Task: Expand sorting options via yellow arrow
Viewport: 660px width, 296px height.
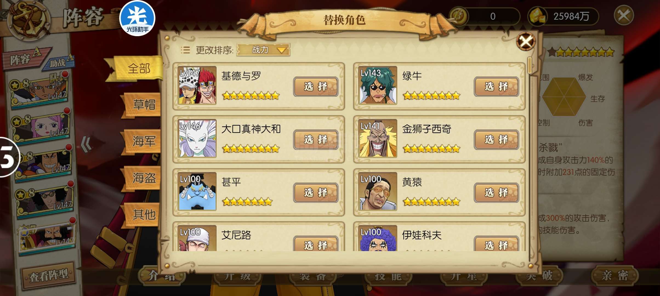Action: (x=281, y=50)
